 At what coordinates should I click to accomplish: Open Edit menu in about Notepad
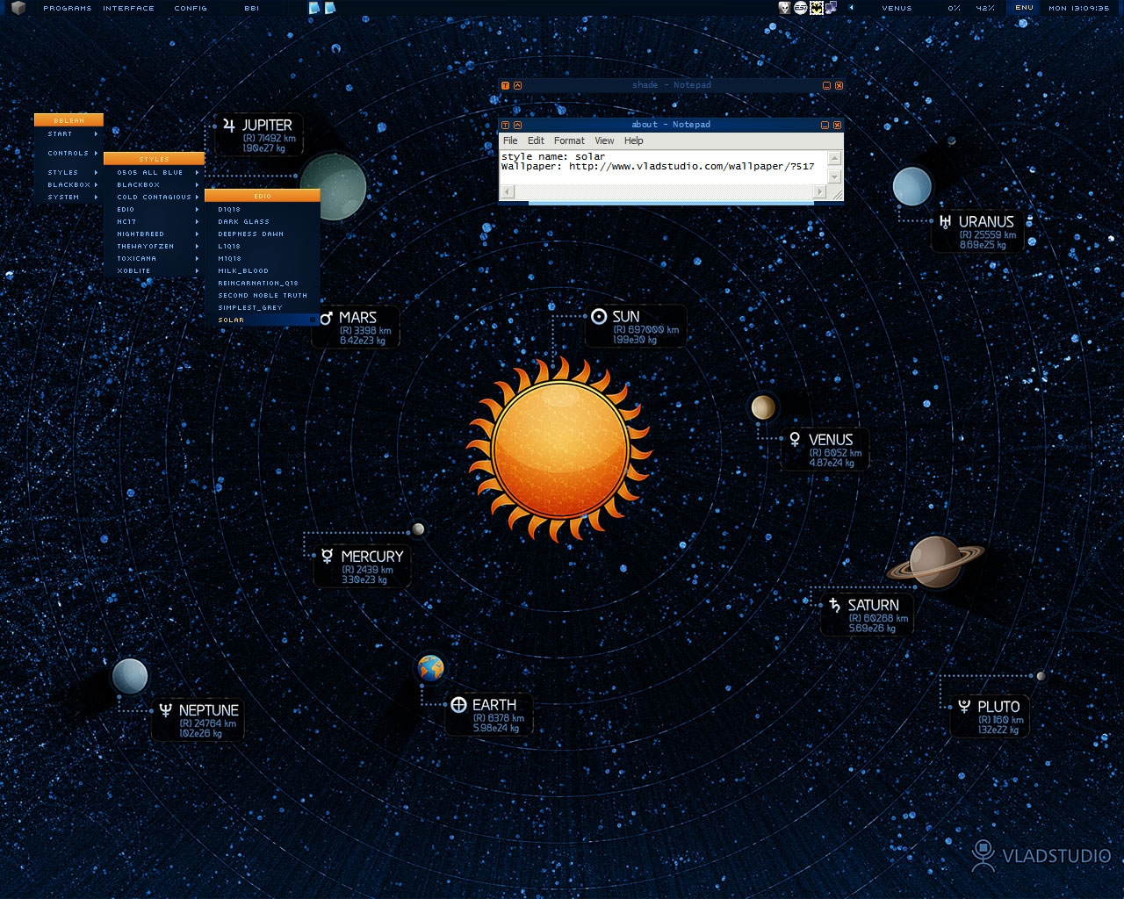(536, 140)
